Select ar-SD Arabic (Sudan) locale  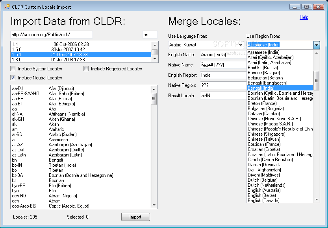pos(81,134)
